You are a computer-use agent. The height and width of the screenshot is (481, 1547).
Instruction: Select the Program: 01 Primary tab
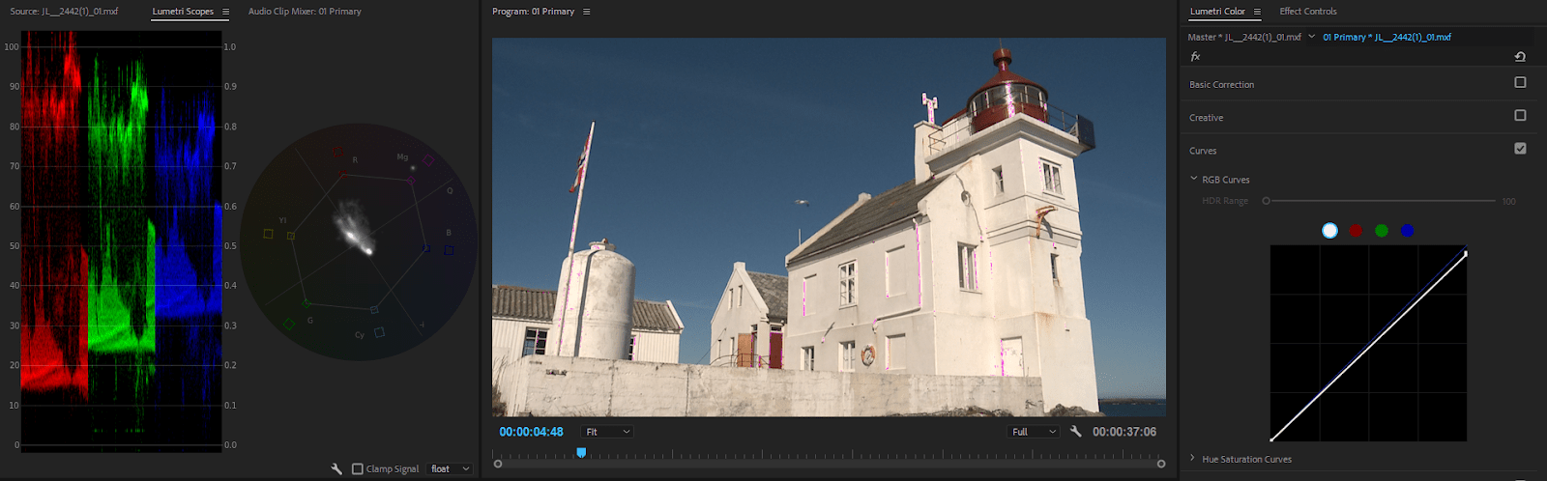(533, 12)
